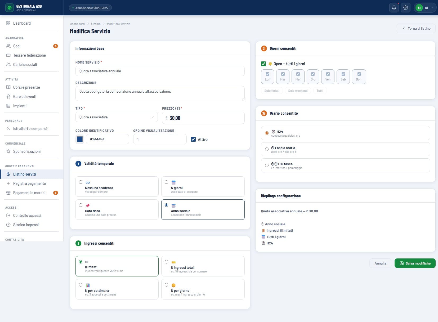Open the notifications bell
Screen dimensions: 438x322
click(x=394, y=8)
